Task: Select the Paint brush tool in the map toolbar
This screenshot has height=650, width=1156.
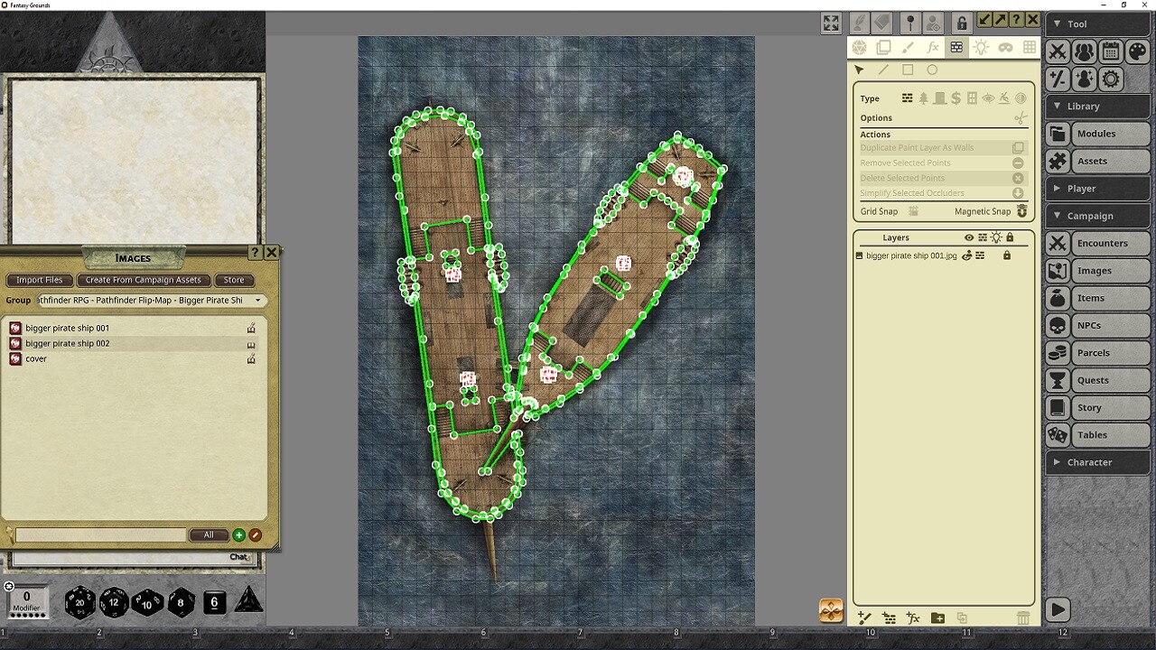Action: point(909,47)
